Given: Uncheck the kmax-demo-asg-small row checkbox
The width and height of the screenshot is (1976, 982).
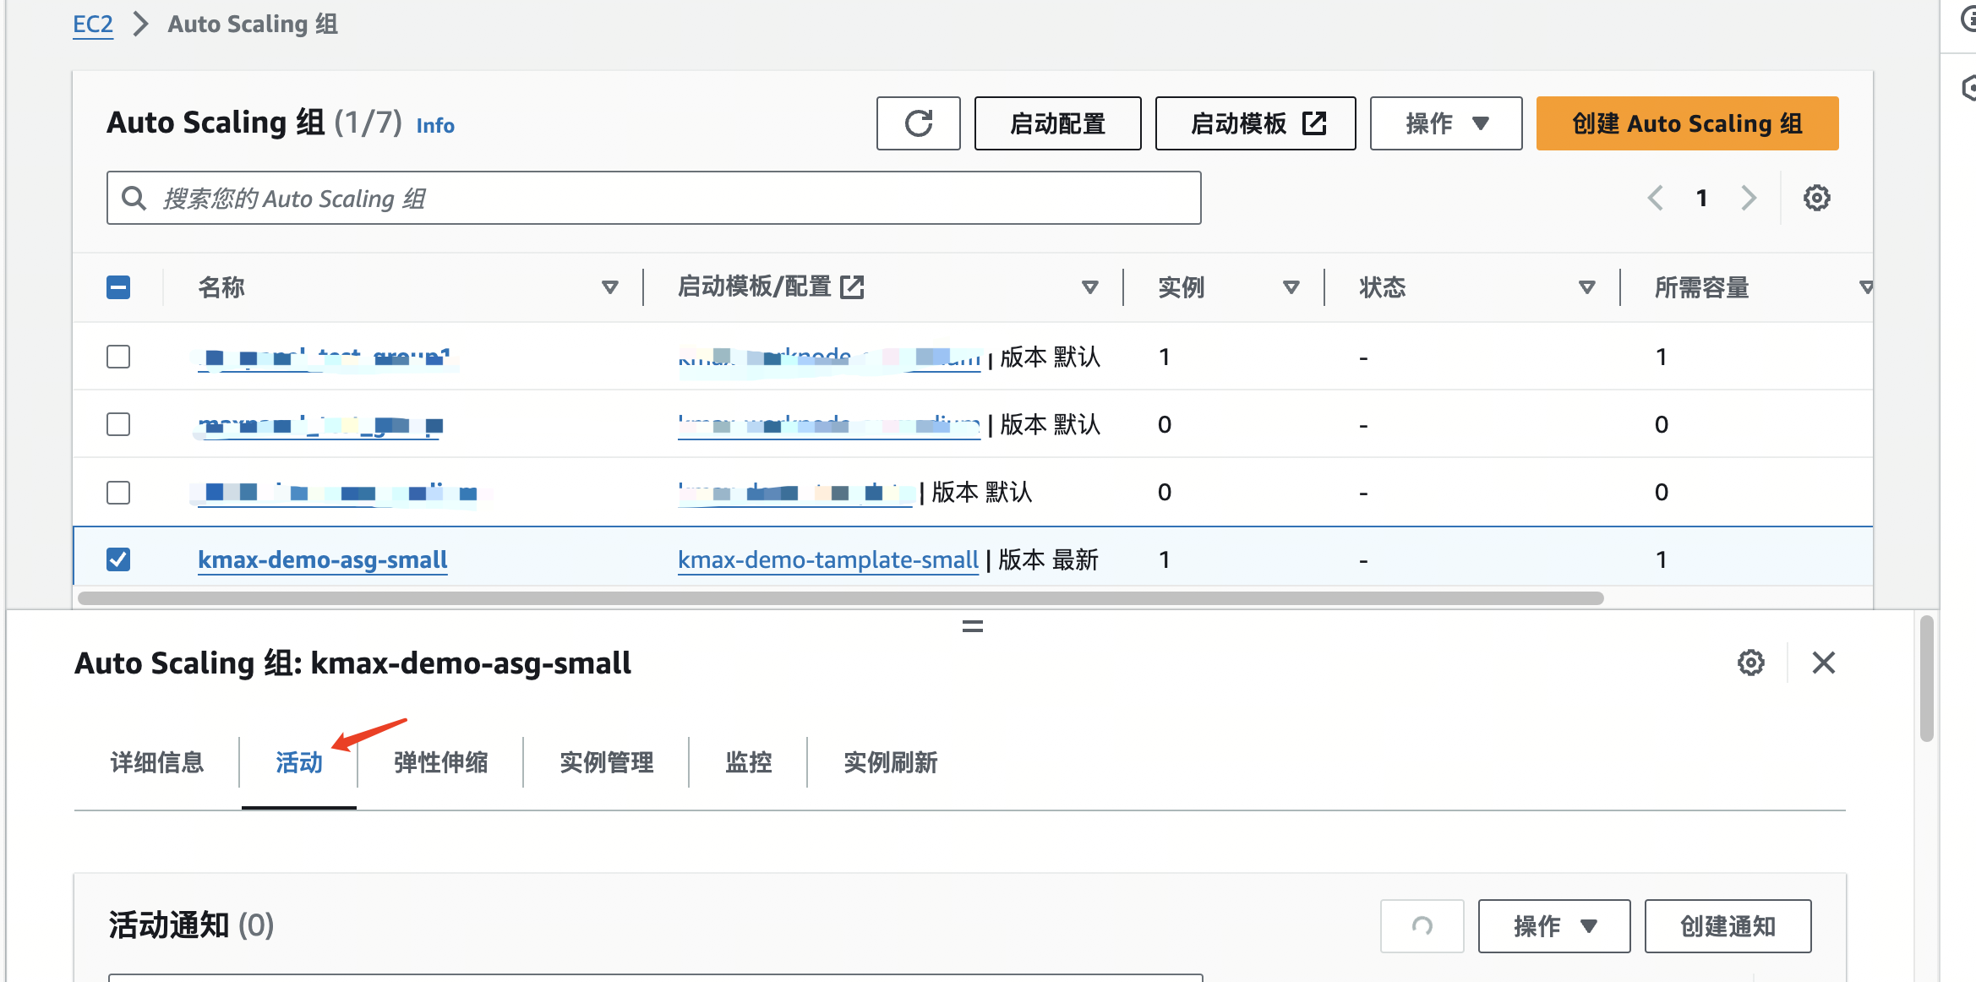Looking at the screenshot, I should coord(118,559).
